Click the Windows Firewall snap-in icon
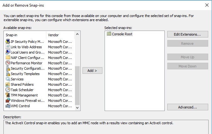Image resolution: width=212 pixels, height=134 pixels. tap(8, 101)
